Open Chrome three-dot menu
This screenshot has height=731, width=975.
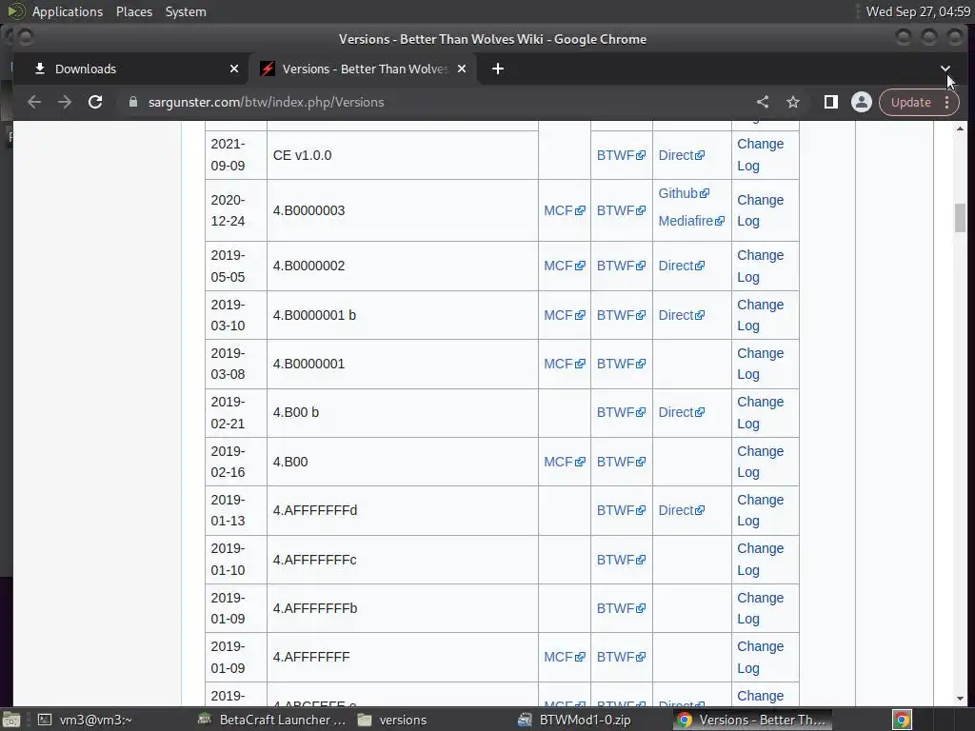point(947,102)
